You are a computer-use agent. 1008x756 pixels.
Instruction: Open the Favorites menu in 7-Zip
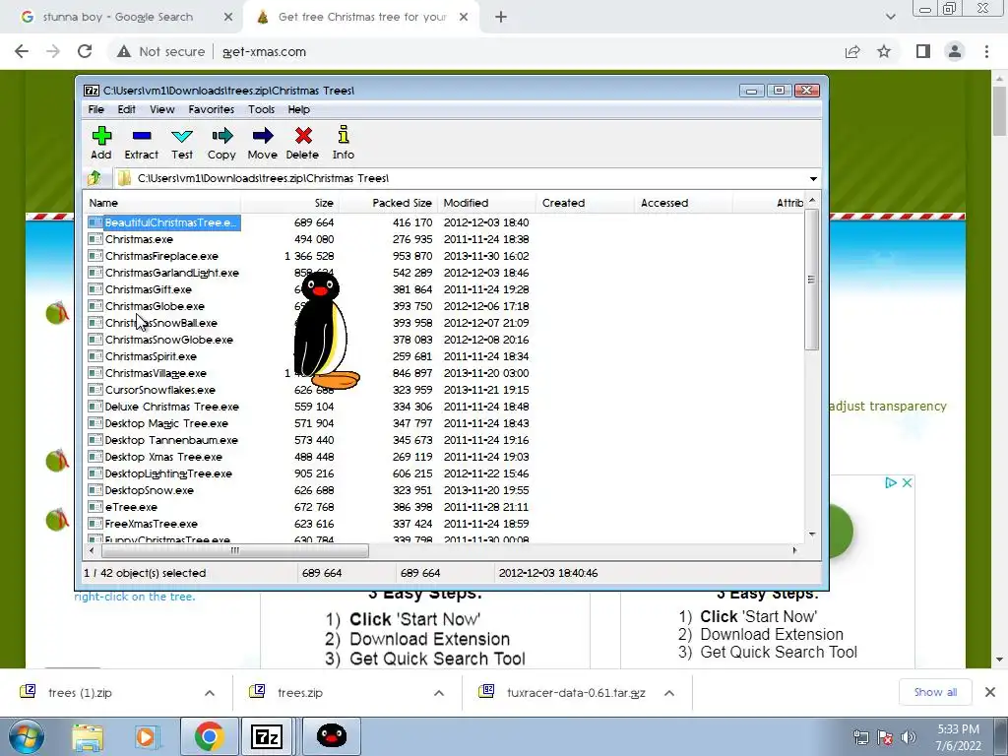click(212, 109)
